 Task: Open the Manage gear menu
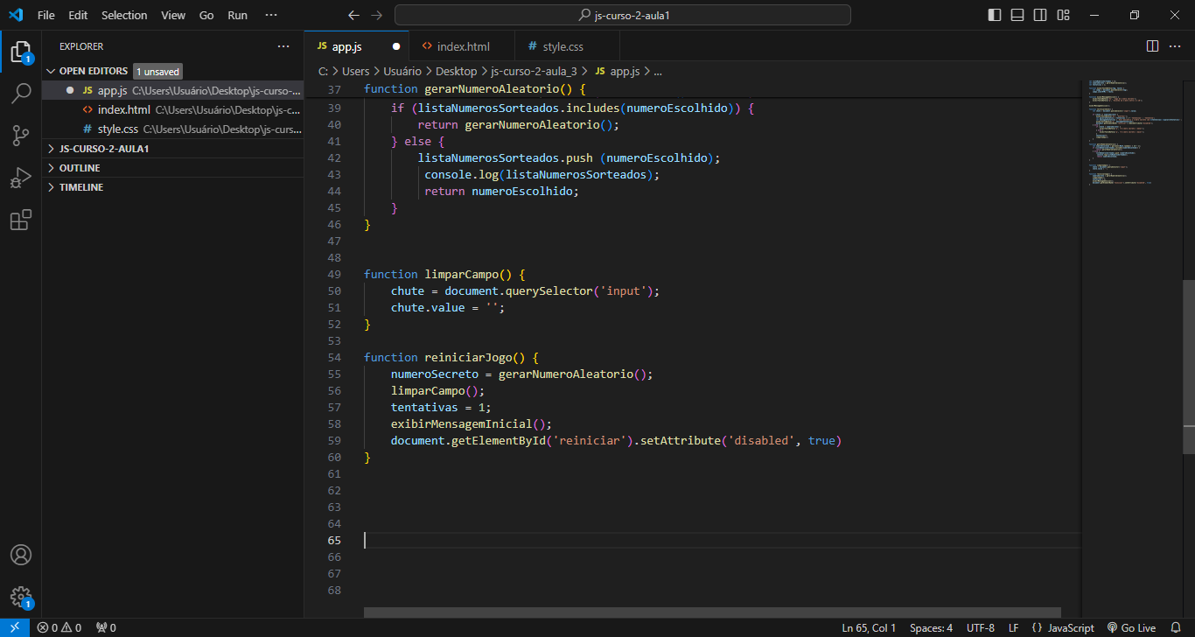point(21,598)
